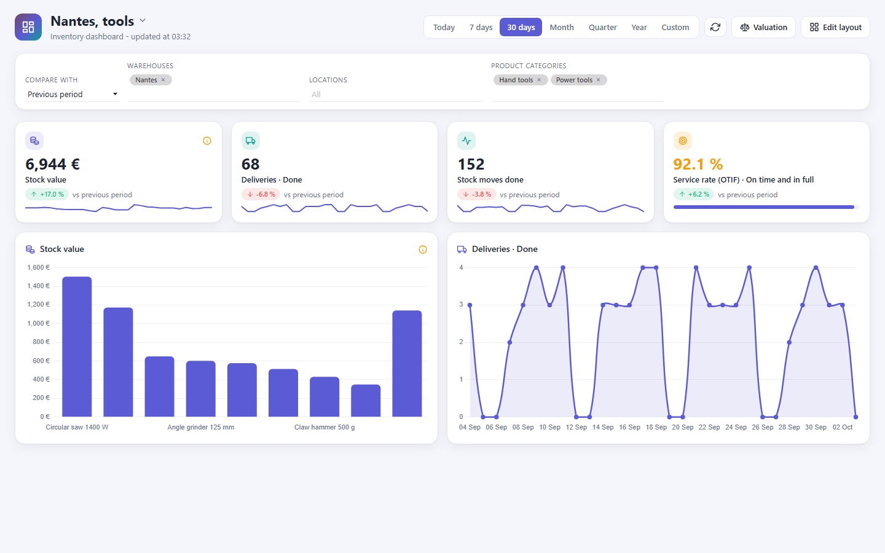
Task: Click the target icon on Service rate card
Action: point(683,141)
